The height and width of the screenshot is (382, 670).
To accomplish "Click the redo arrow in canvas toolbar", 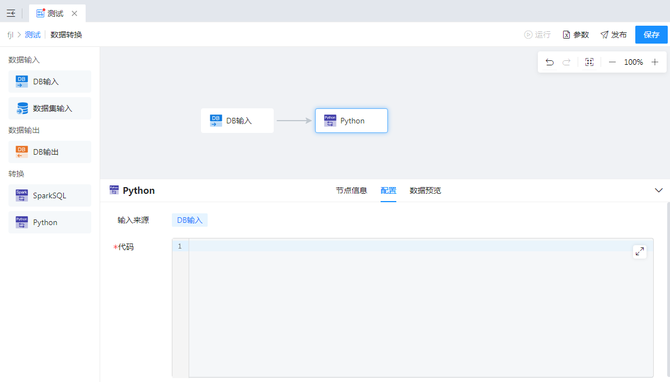I will point(566,62).
